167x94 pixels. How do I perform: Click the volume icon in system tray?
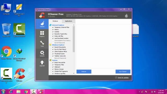(x=155, y=92)
